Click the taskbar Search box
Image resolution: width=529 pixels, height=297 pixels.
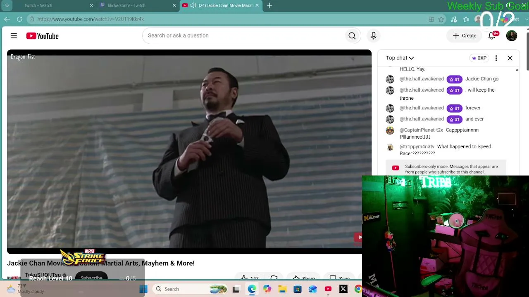click(190, 289)
